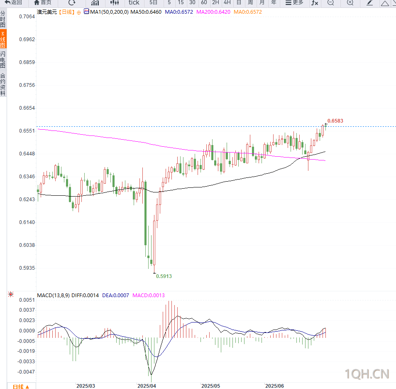Click the 0.6551 price axis label
The width and height of the screenshot is (396, 389).
click(x=27, y=131)
